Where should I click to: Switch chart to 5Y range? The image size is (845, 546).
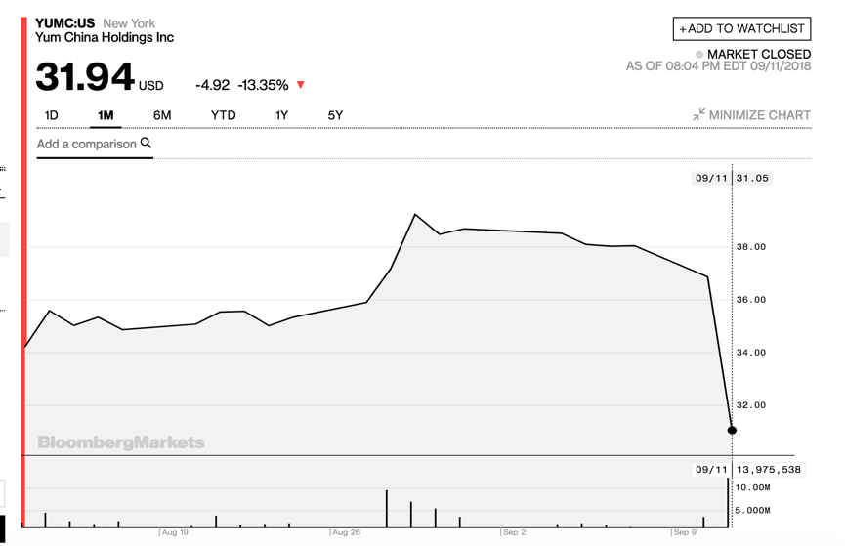pos(335,115)
